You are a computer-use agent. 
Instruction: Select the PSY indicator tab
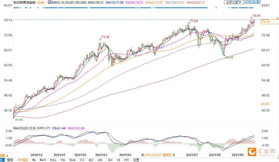[126, 160]
